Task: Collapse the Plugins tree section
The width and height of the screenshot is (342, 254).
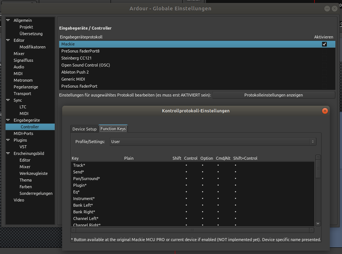Action: click(8, 140)
